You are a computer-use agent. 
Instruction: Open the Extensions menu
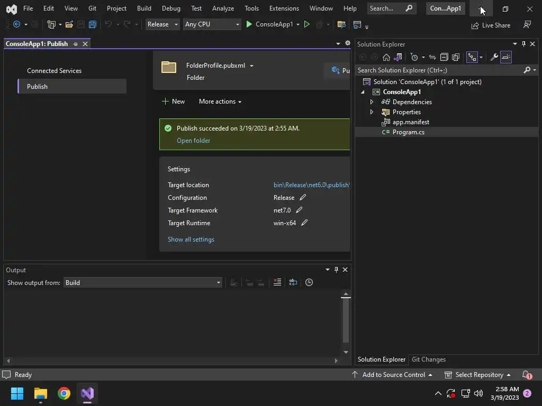[x=284, y=8]
